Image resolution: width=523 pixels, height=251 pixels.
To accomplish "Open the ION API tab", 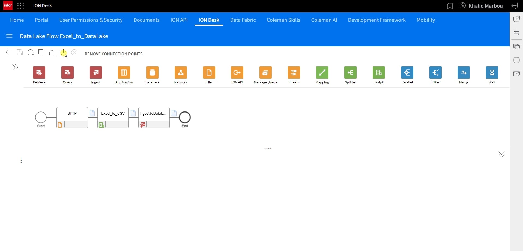I will point(179,20).
